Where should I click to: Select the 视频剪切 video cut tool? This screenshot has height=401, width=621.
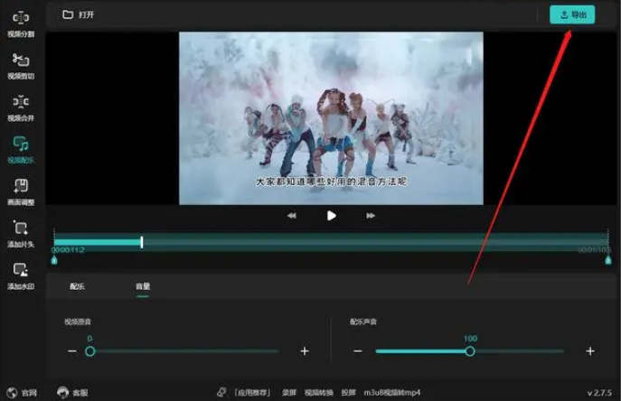coord(21,66)
